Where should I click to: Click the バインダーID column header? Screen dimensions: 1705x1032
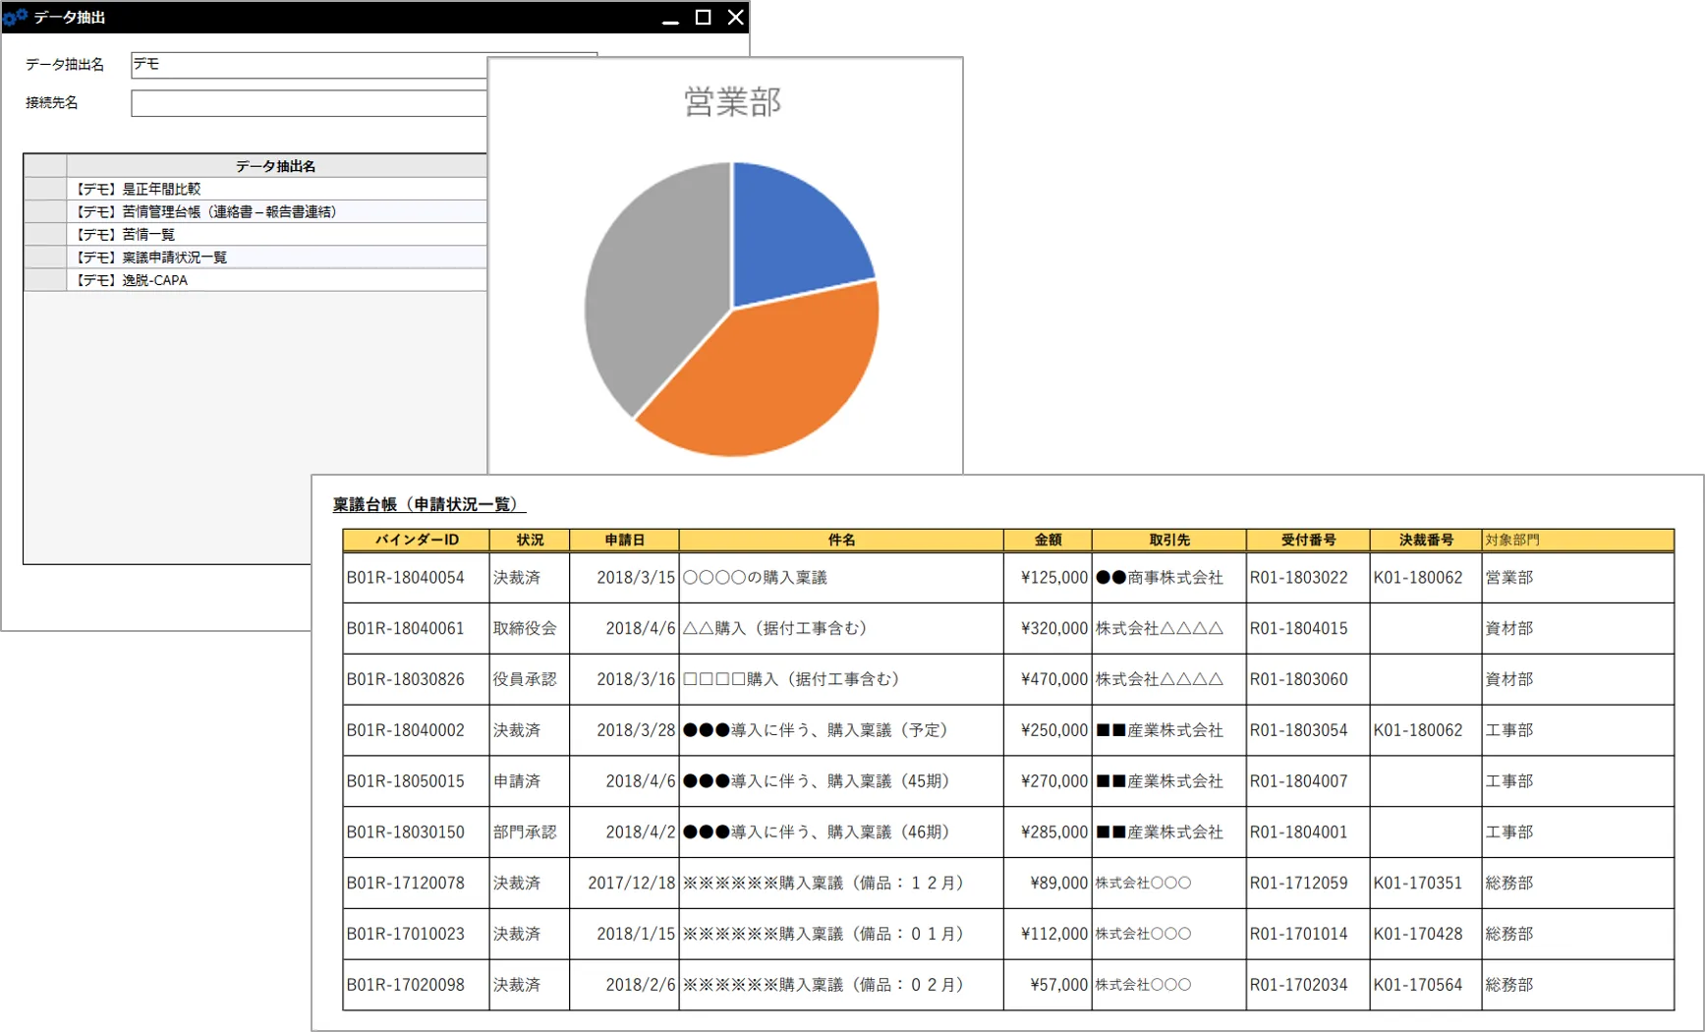[x=417, y=540]
